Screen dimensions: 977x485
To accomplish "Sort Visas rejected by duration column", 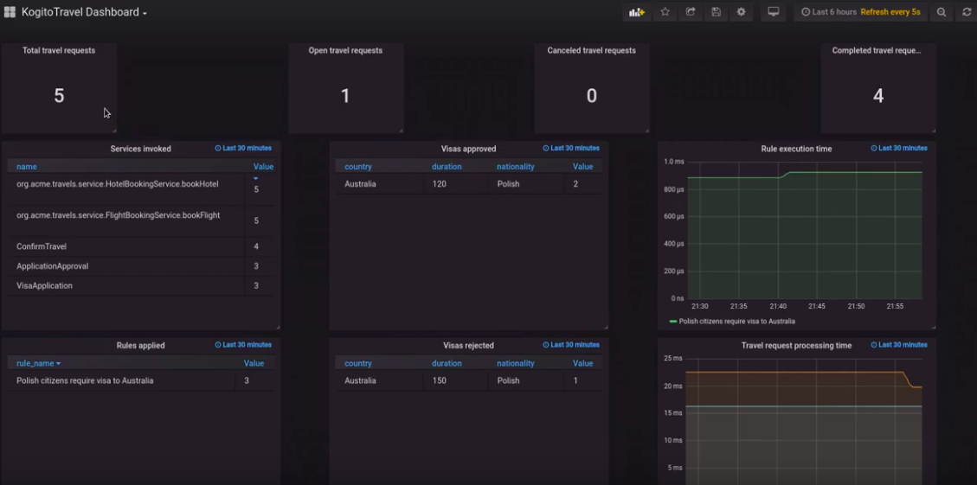I will [447, 364].
